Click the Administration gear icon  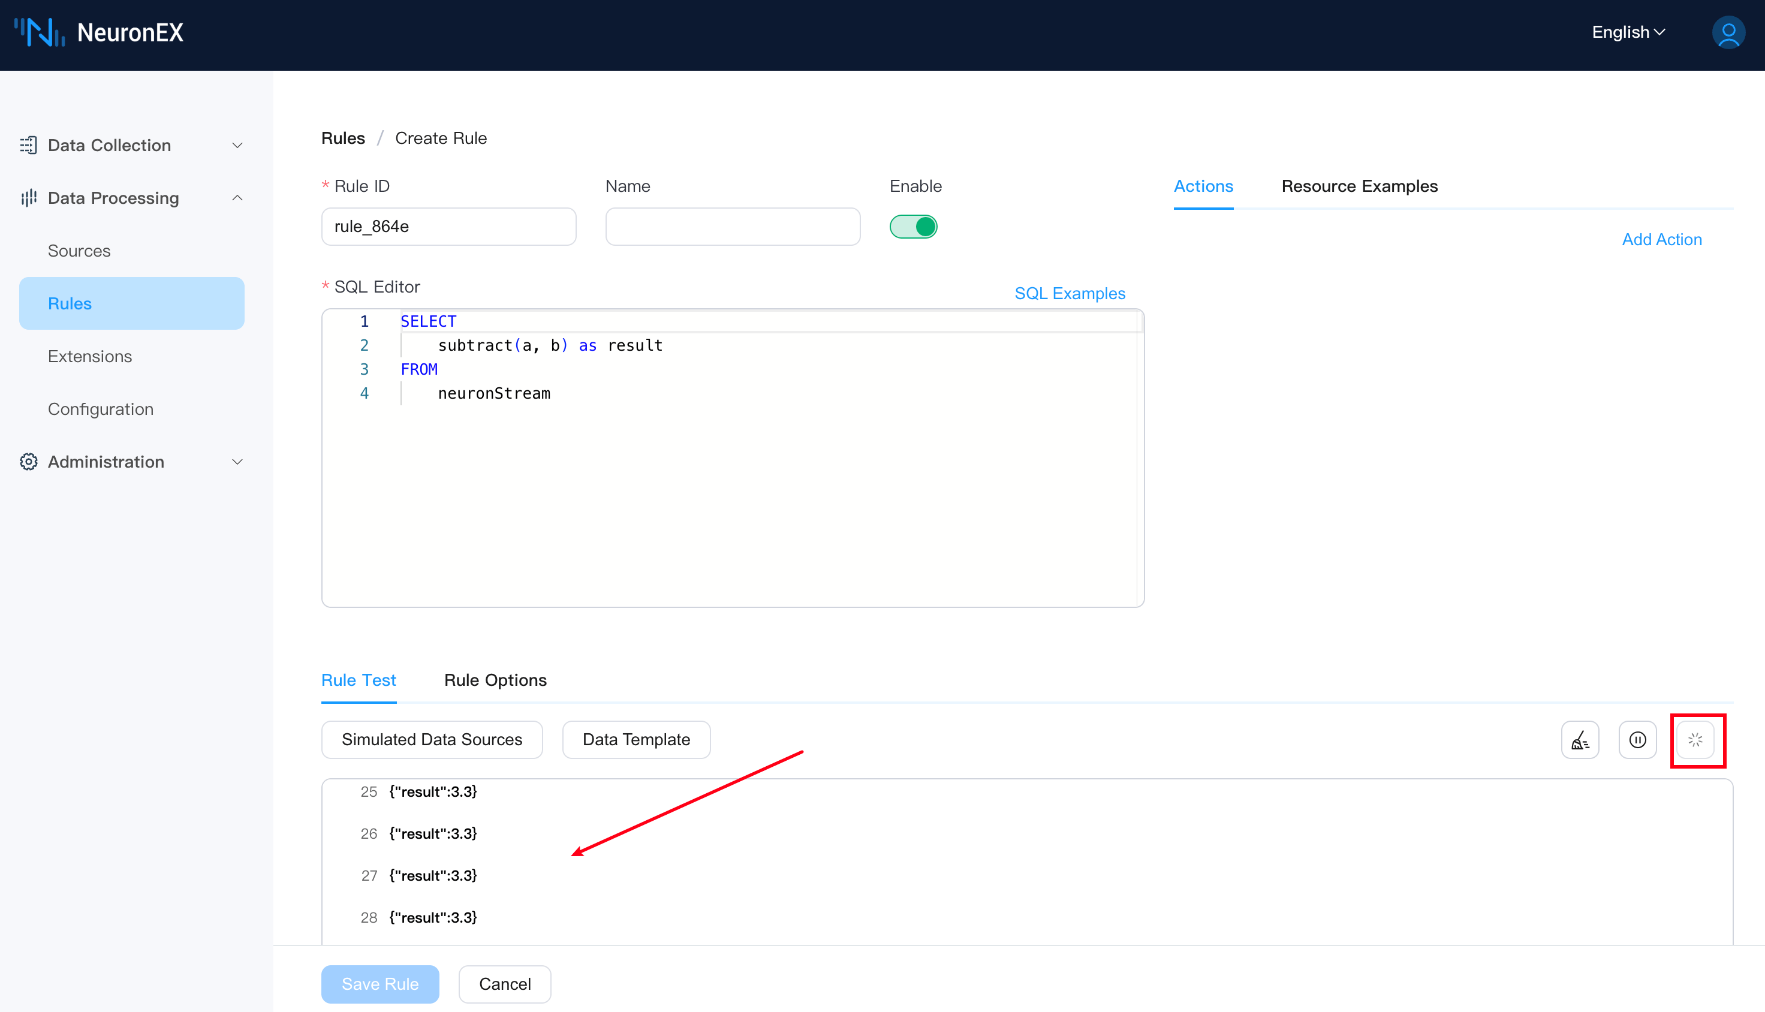pos(29,462)
